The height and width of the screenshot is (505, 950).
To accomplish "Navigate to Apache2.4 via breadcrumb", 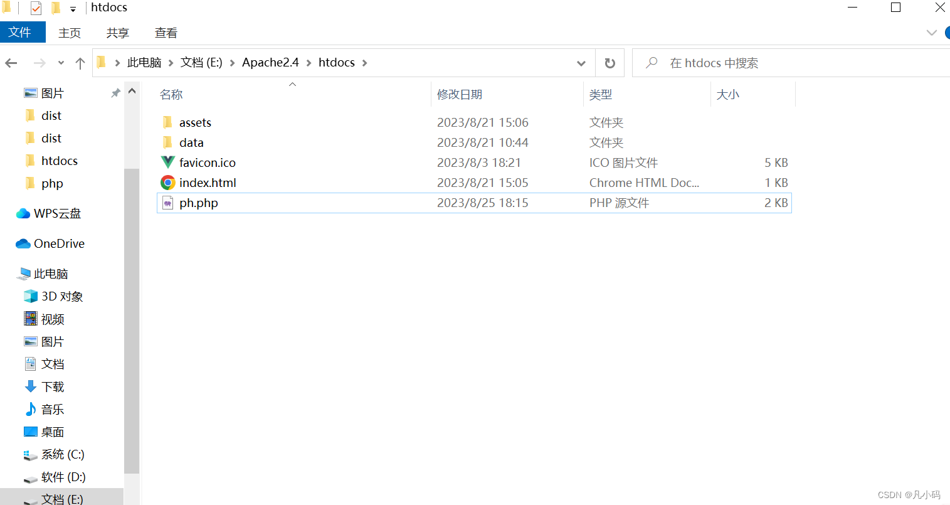I will (270, 62).
